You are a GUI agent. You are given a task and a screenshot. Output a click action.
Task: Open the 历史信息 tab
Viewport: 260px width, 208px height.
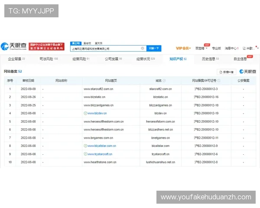click(210, 59)
